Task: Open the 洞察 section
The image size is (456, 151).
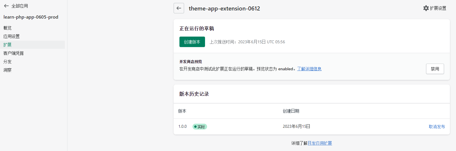Action: [8, 70]
